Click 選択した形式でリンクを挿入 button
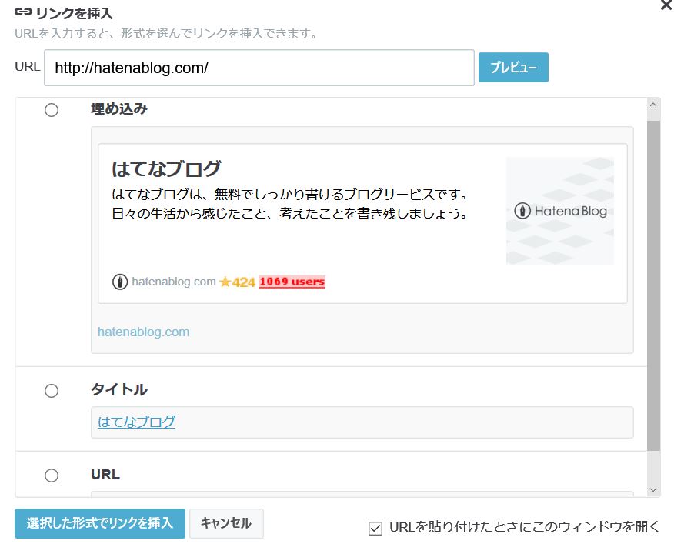Screen dimensions: 674x544 click(x=100, y=523)
